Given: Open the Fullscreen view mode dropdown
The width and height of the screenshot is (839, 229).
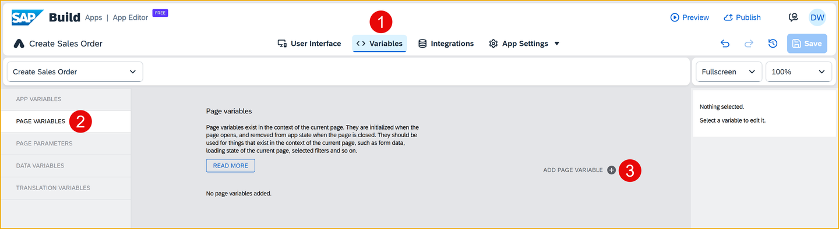Looking at the screenshot, I should [x=729, y=71].
